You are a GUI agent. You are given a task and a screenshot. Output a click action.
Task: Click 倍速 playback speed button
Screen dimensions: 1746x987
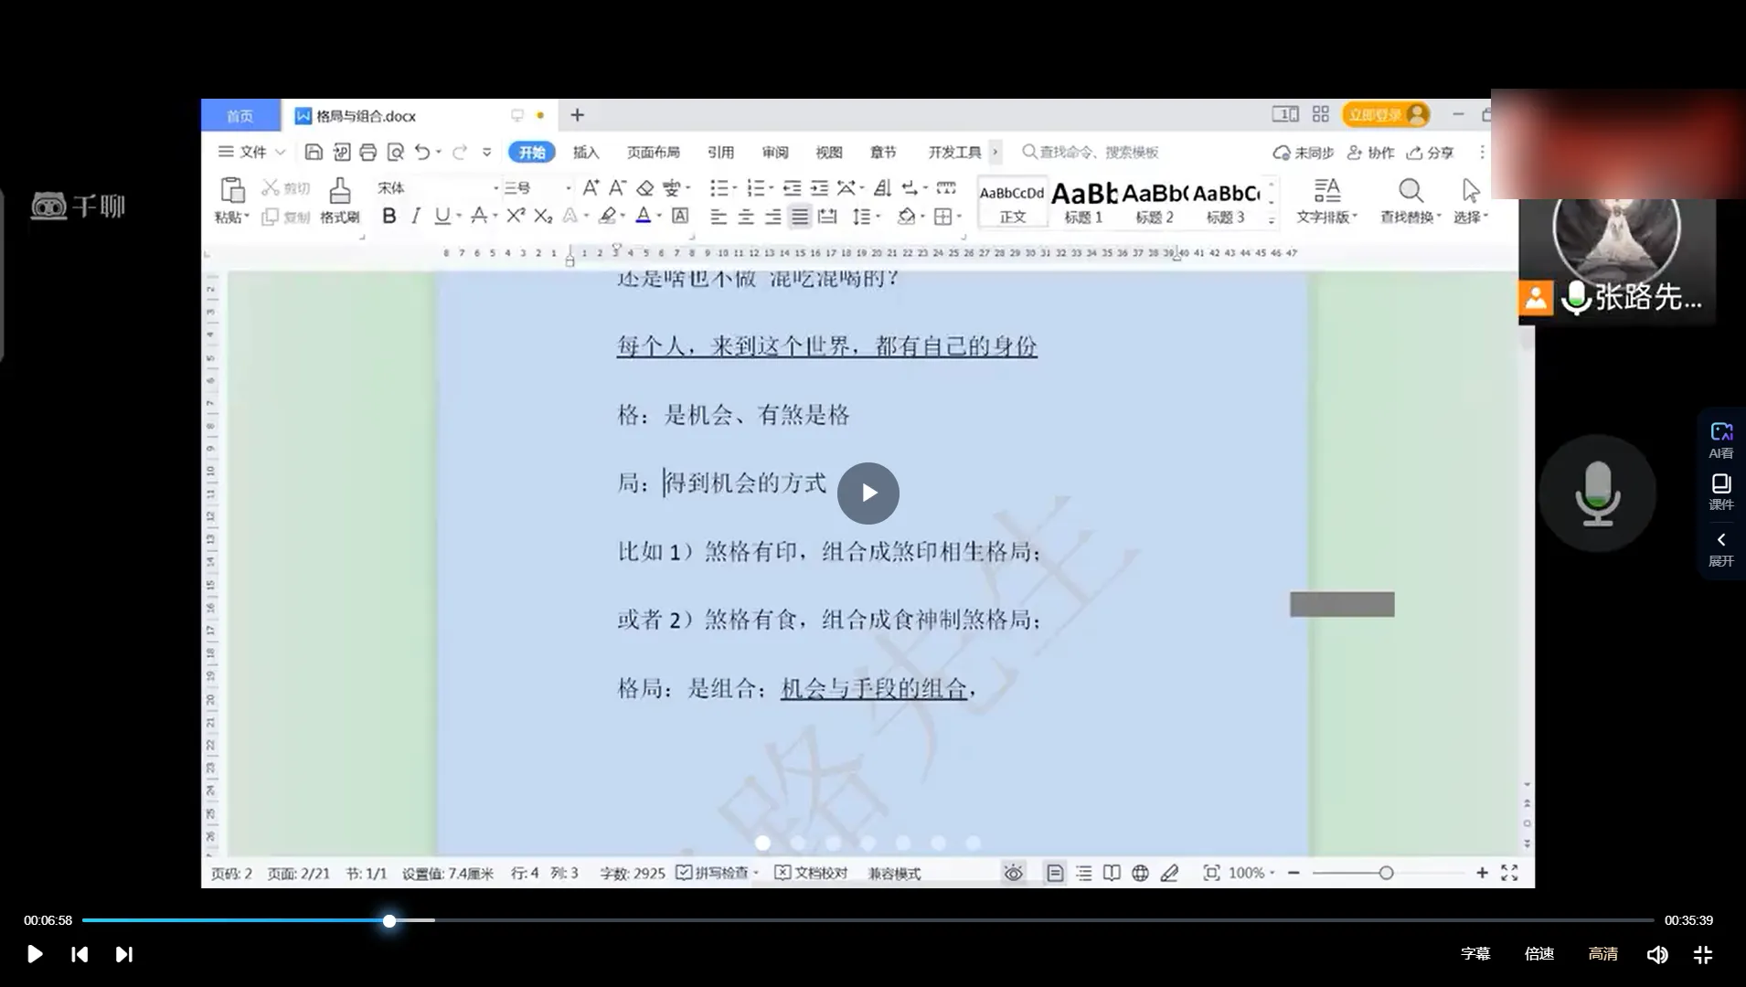[1539, 953]
